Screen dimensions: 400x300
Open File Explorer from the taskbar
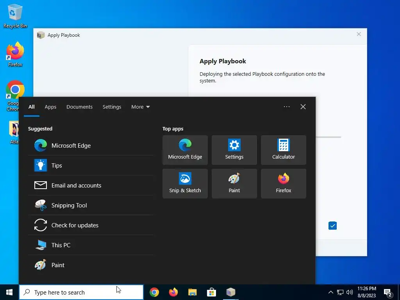(192, 292)
